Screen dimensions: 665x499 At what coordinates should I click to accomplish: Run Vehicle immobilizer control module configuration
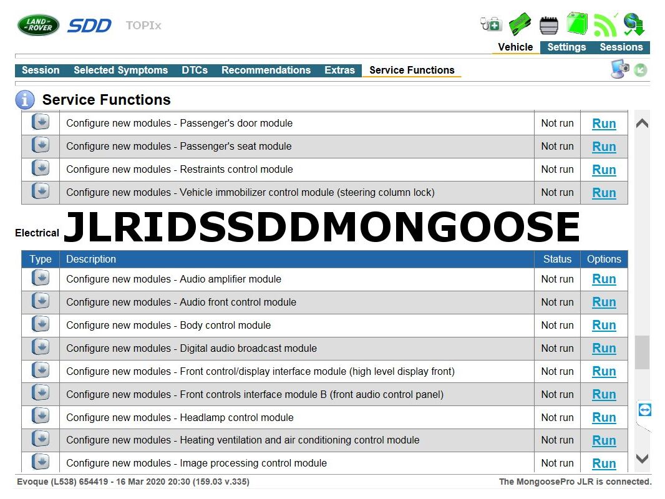(x=603, y=193)
